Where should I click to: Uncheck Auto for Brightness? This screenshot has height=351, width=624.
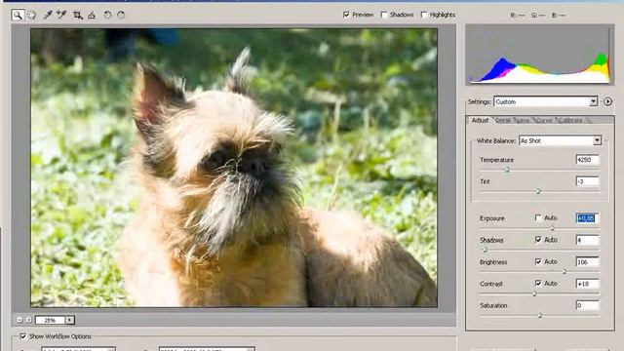pyautogui.click(x=538, y=261)
